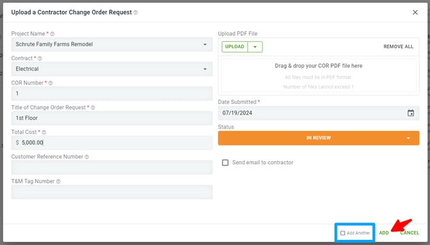
Task: Close the Change Order Request dialog
Action: [415, 12]
